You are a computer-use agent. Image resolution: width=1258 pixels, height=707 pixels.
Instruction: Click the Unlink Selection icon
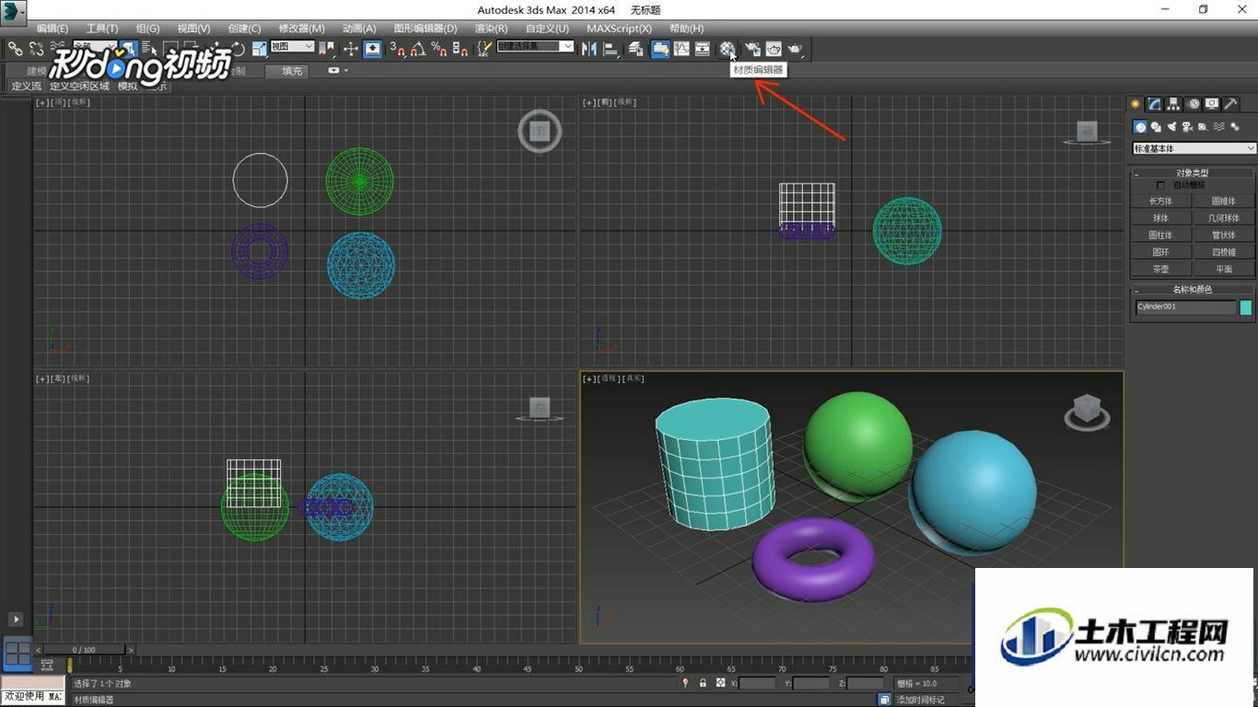[x=37, y=49]
